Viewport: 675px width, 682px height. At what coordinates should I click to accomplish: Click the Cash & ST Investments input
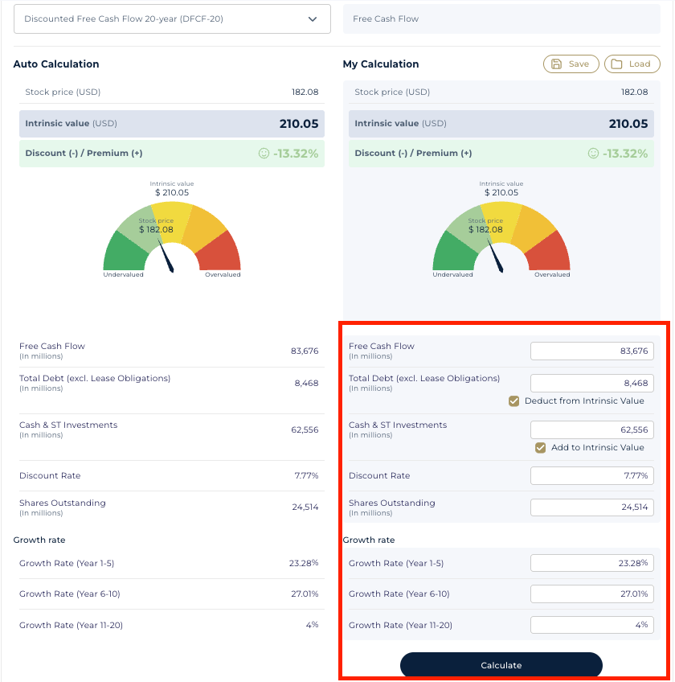coord(591,429)
